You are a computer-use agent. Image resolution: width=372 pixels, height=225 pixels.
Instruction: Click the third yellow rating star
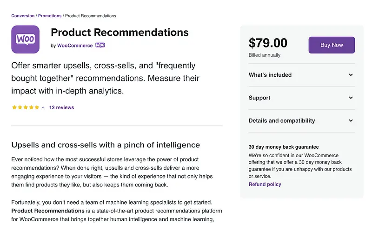(x=26, y=107)
